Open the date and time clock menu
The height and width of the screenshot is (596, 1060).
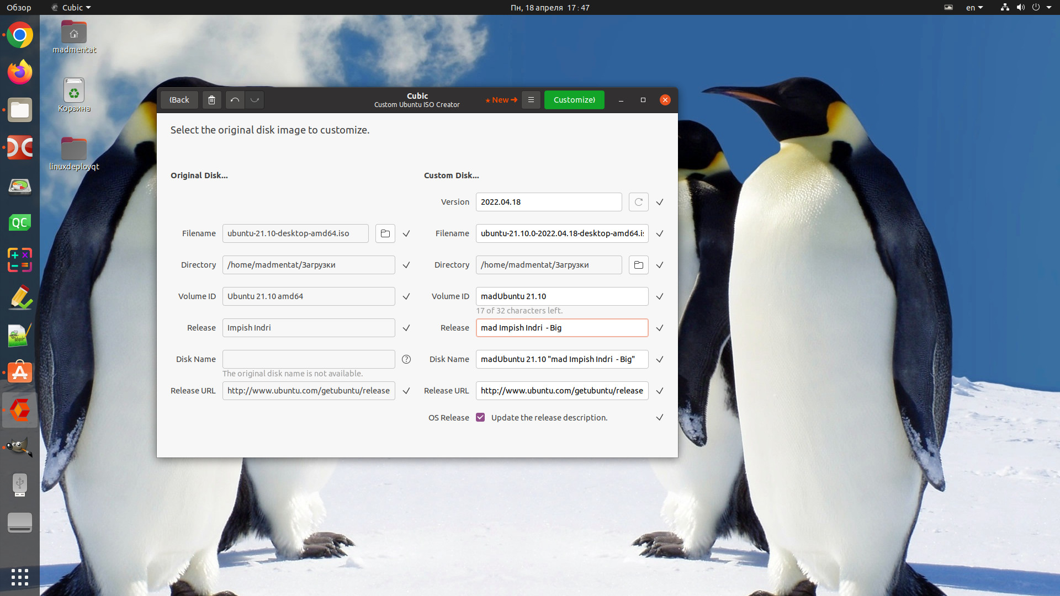pos(550,8)
